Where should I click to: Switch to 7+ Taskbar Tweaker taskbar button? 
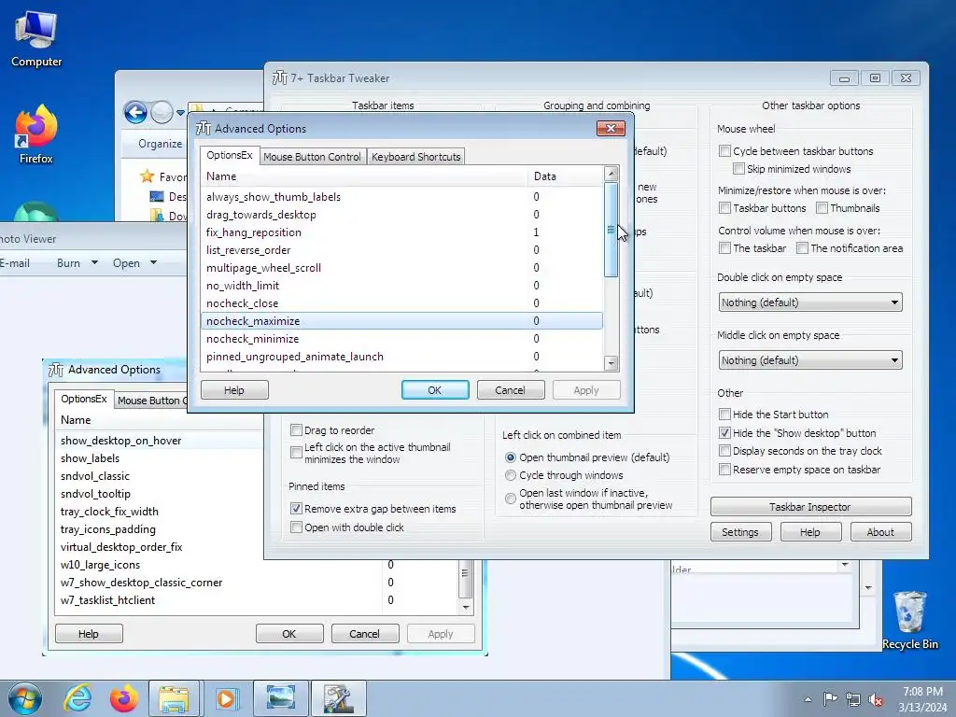338,698
